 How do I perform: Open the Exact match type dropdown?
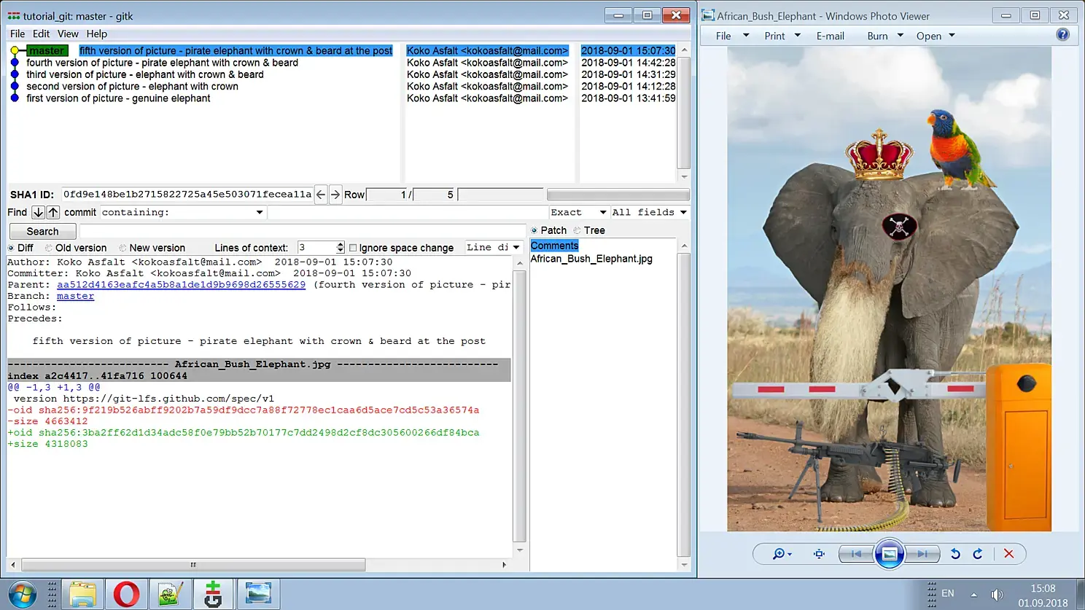pyautogui.click(x=578, y=212)
